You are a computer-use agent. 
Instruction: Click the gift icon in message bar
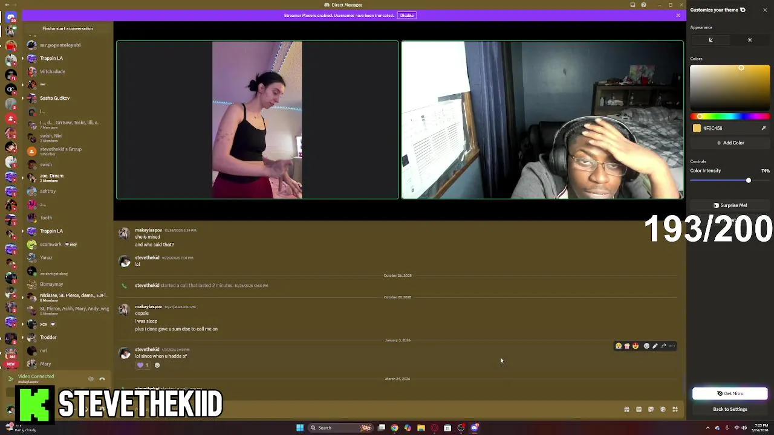tap(626, 409)
